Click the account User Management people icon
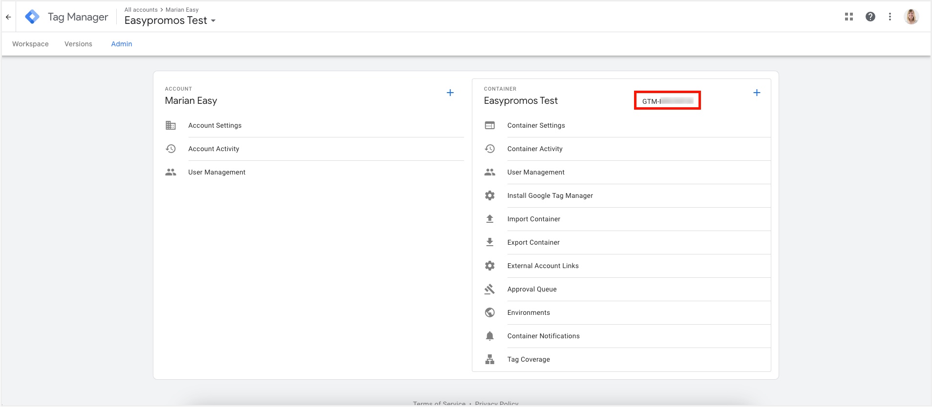The image size is (932, 407). coord(170,172)
